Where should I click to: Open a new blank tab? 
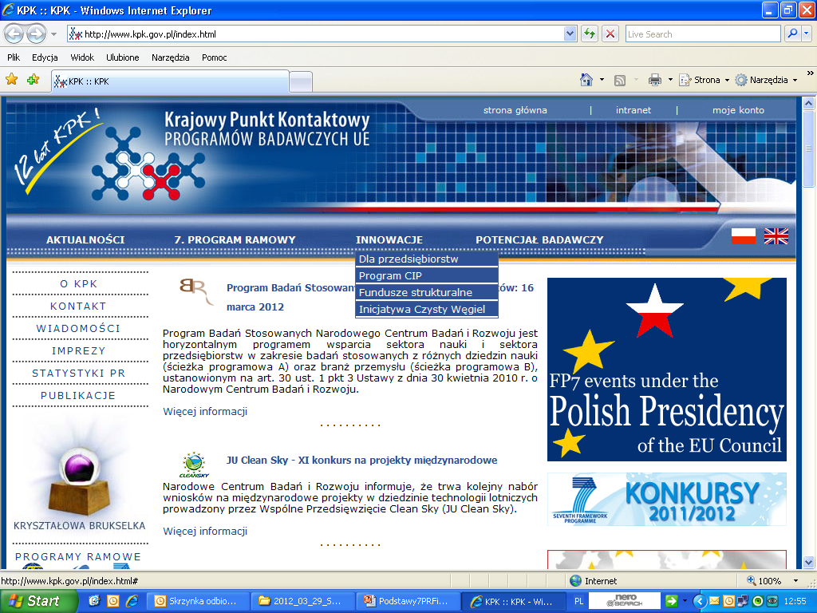(301, 82)
